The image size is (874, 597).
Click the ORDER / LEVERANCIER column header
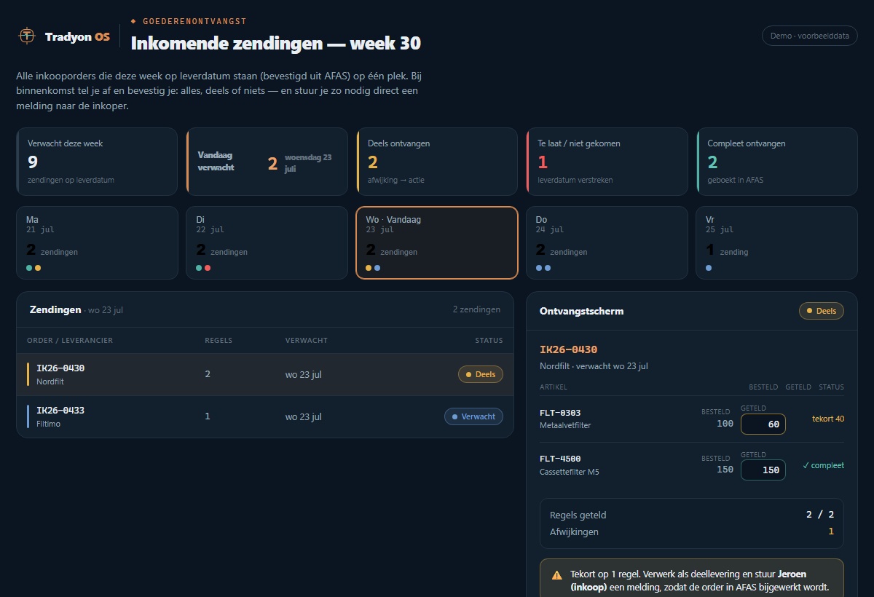(70, 341)
